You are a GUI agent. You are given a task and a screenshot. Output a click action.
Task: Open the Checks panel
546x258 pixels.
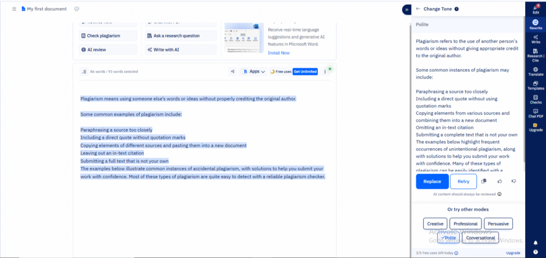click(535, 99)
